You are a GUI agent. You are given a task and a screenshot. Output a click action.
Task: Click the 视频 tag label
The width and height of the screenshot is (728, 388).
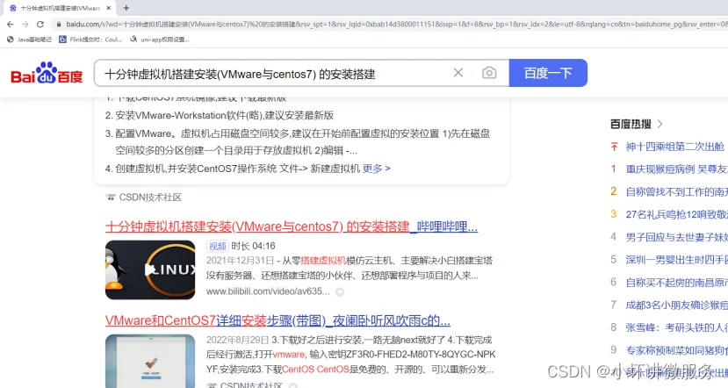pyautogui.click(x=217, y=246)
